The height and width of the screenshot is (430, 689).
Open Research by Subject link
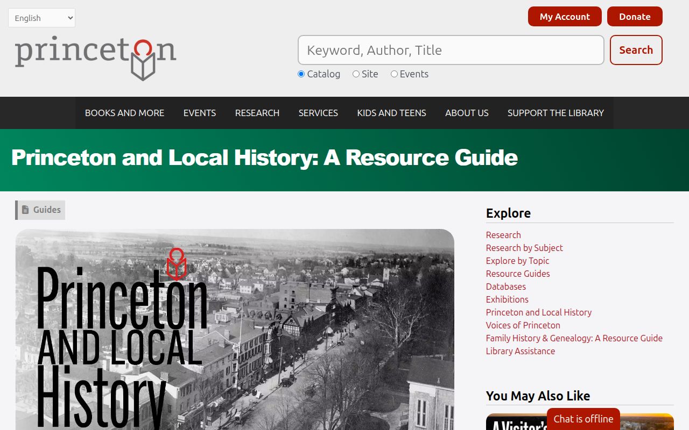(524, 248)
